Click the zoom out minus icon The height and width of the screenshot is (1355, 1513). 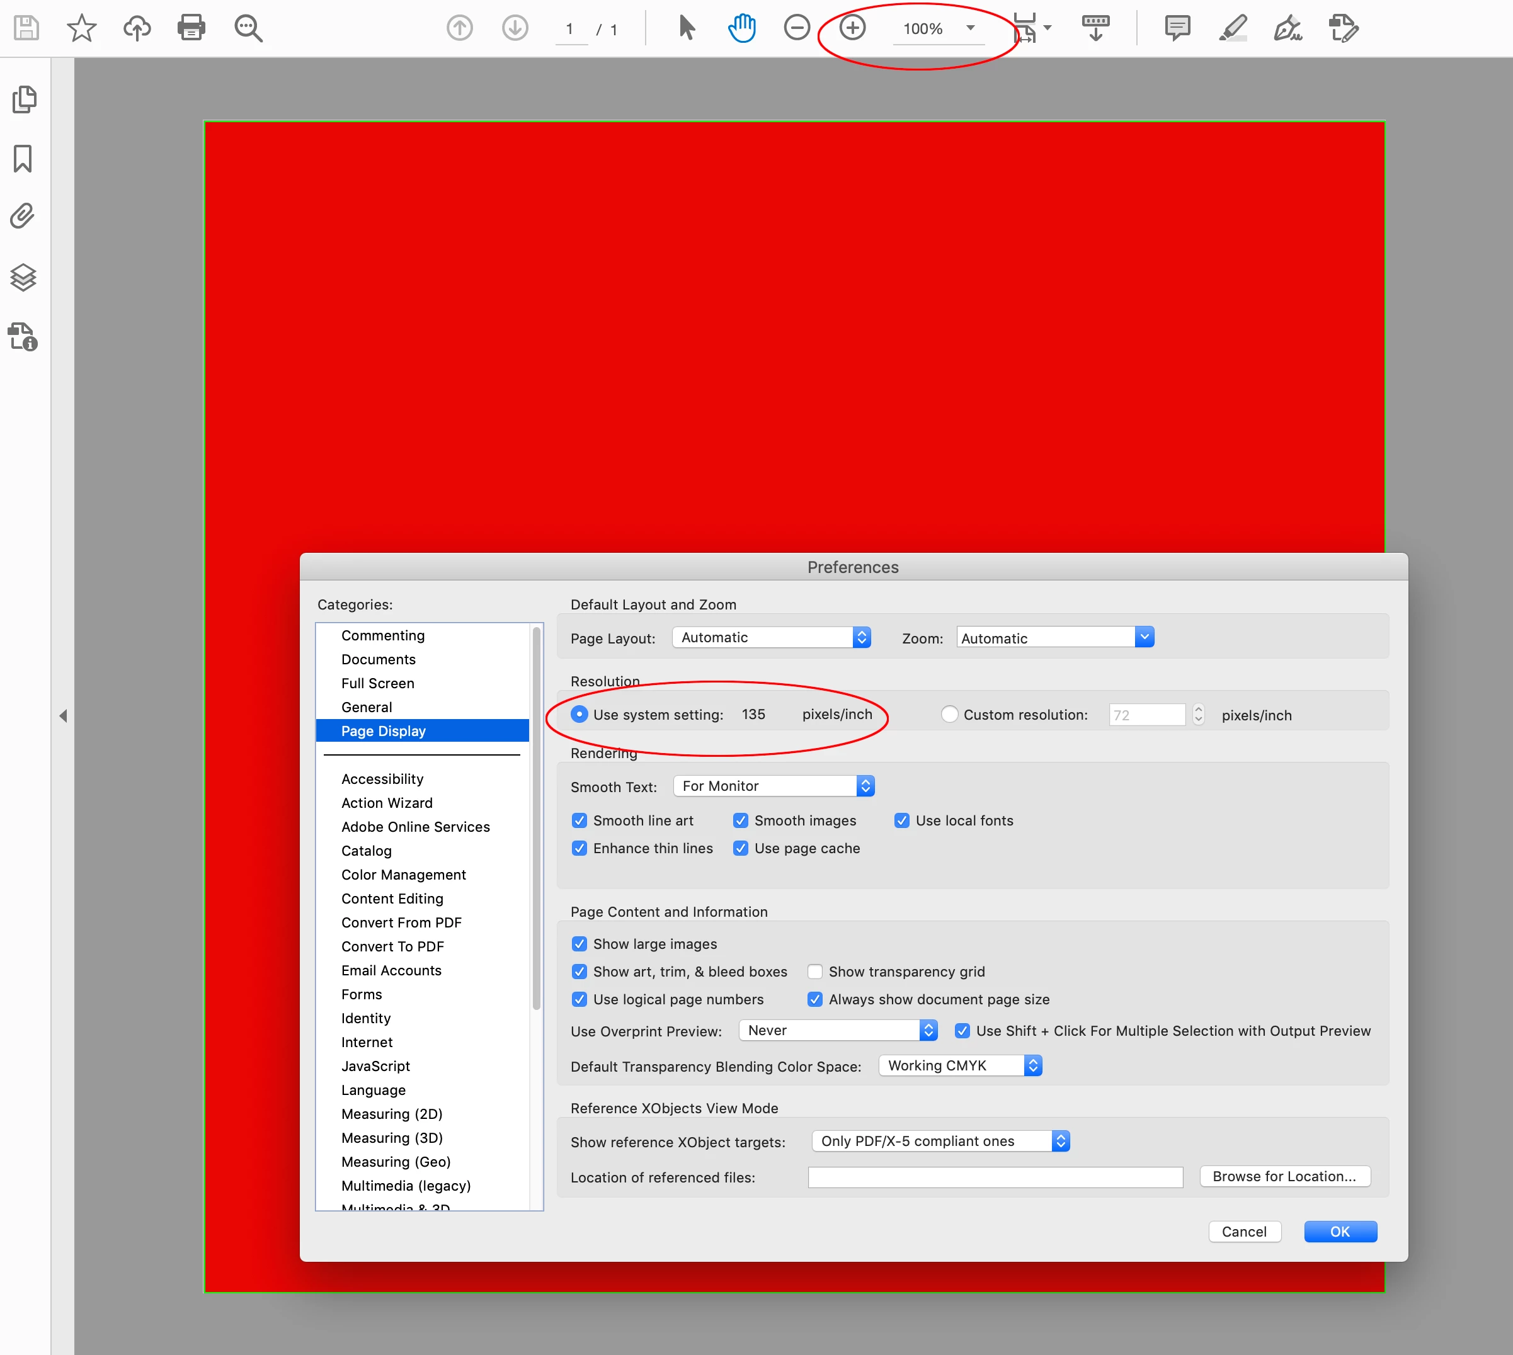(x=796, y=28)
